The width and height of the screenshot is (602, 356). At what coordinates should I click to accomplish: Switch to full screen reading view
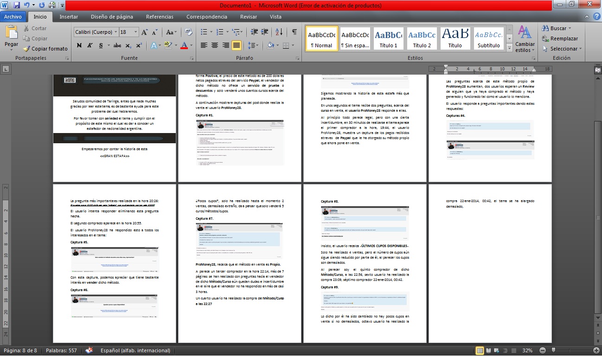(488, 350)
